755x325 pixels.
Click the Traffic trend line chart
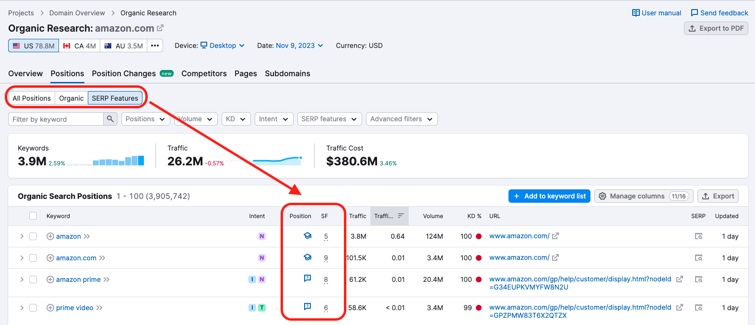pos(265,161)
